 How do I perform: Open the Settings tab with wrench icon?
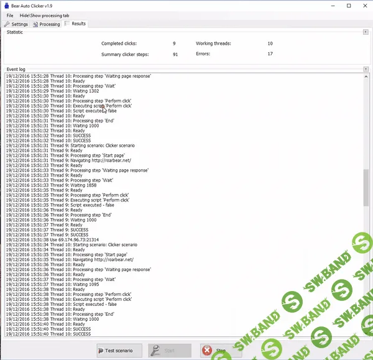click(17, 24)
